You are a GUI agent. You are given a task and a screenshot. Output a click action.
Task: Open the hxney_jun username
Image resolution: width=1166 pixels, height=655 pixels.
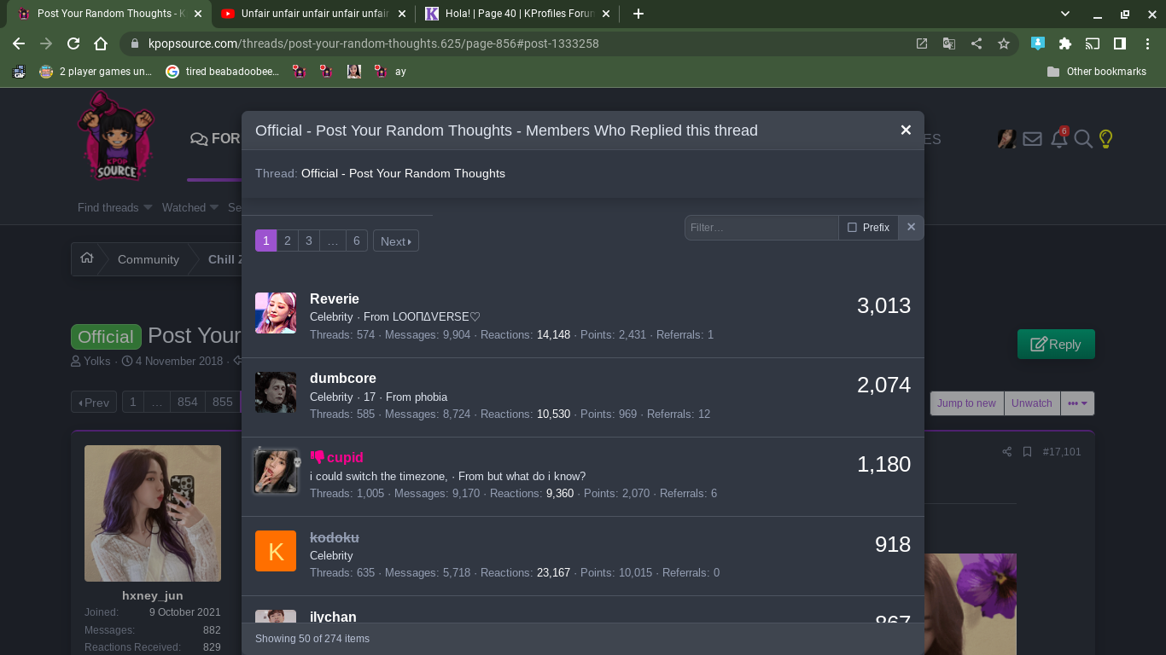(153, 595)
